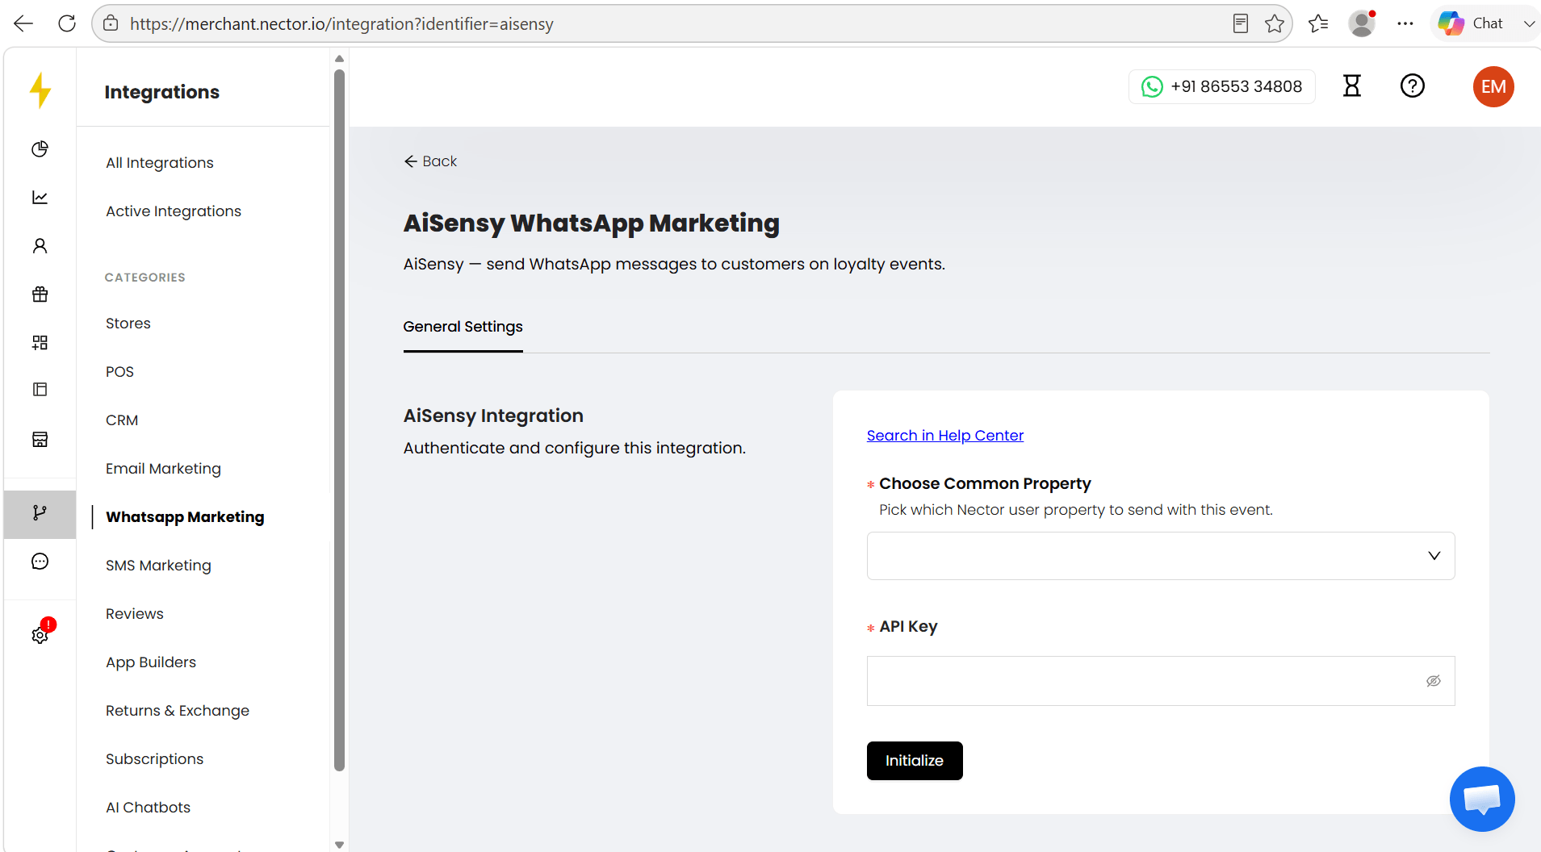Screen dimensions: 1541x852
Task: Click the sidebar vertical scrollbar thumb
Action: [339, 420]
